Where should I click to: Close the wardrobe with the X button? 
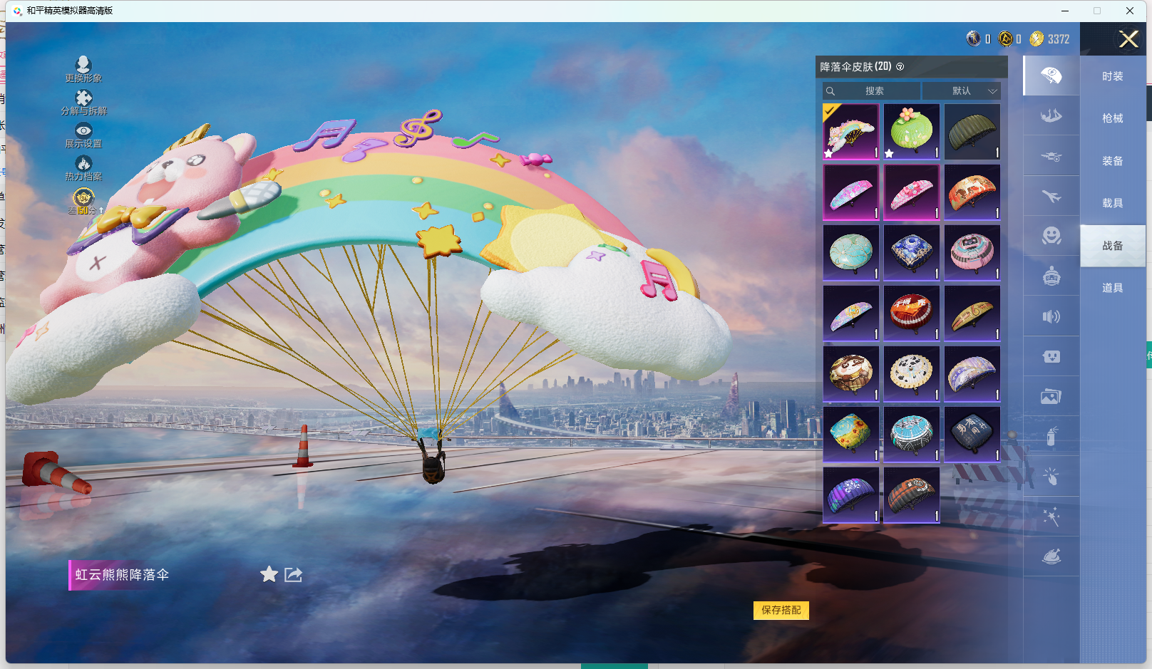tap(1128, 39)
